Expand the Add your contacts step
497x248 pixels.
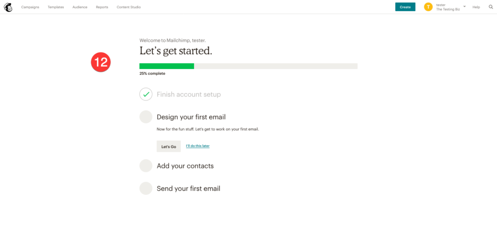[185, 166]
